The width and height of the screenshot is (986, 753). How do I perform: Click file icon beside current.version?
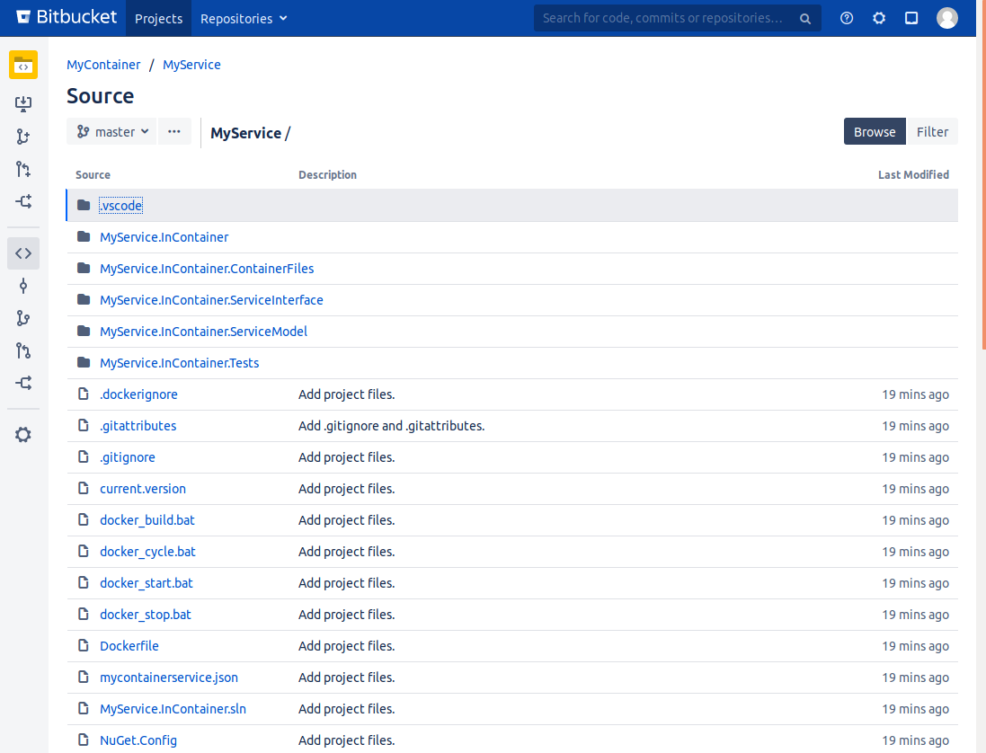pos(83,488)
